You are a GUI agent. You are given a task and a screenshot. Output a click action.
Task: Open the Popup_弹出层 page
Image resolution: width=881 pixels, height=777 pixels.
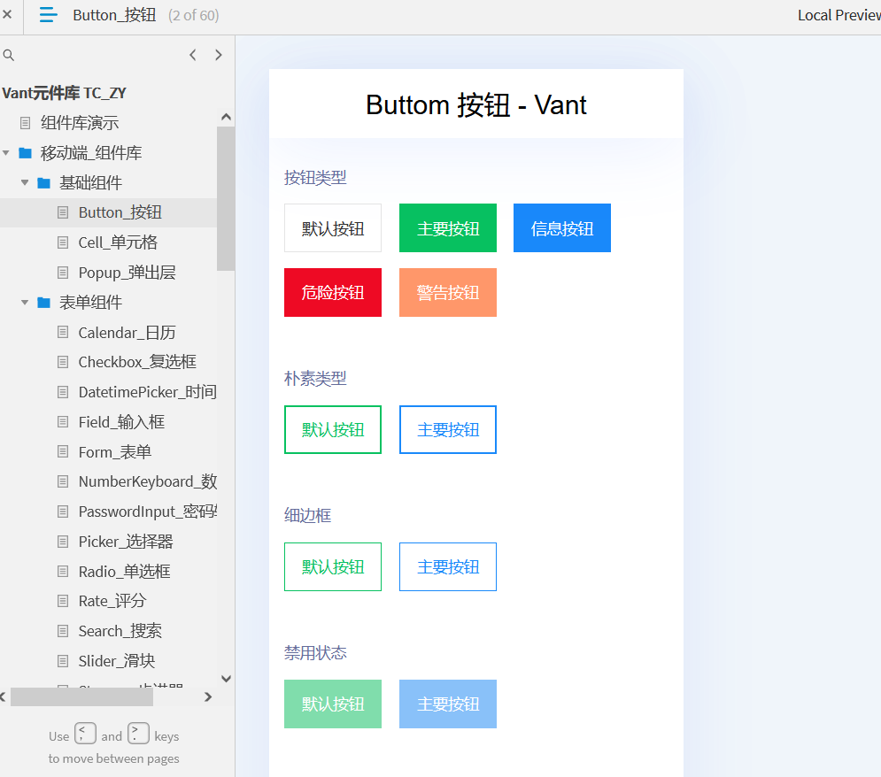(x=127, y=273)
